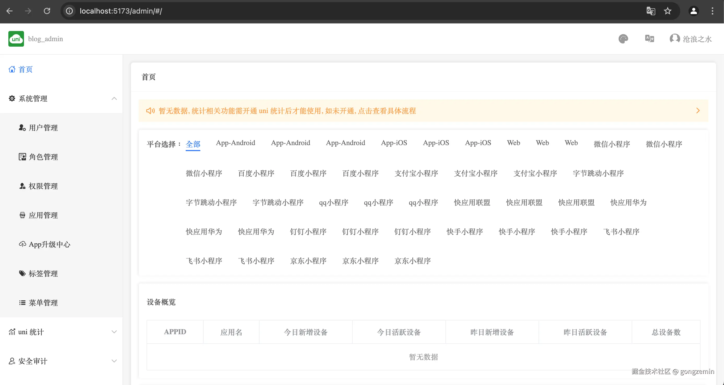
Task: Click the language switch icon in header
Action: (649, 39)
